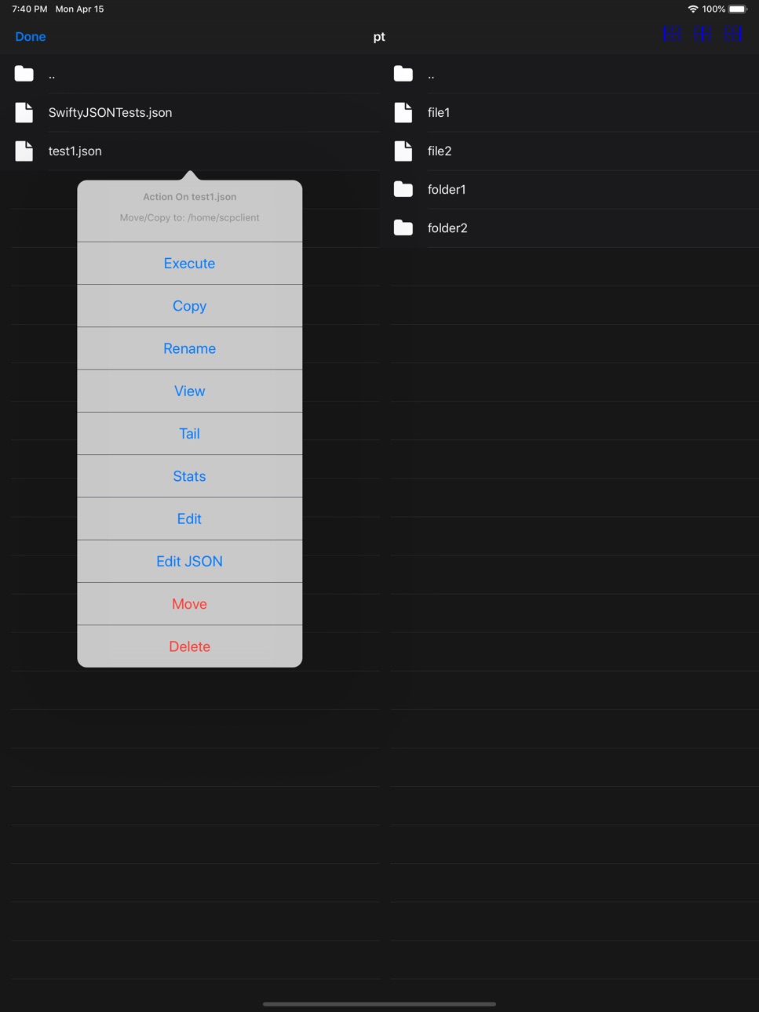The image size is (759, 1012).
Task: Choose Execute from the action menu
Action: pyautogui.click(x=189, y=264)
